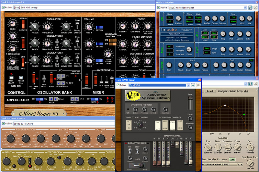259x172 pixels.
Task: Click the Boogex Tone knob
Action: 208,147
